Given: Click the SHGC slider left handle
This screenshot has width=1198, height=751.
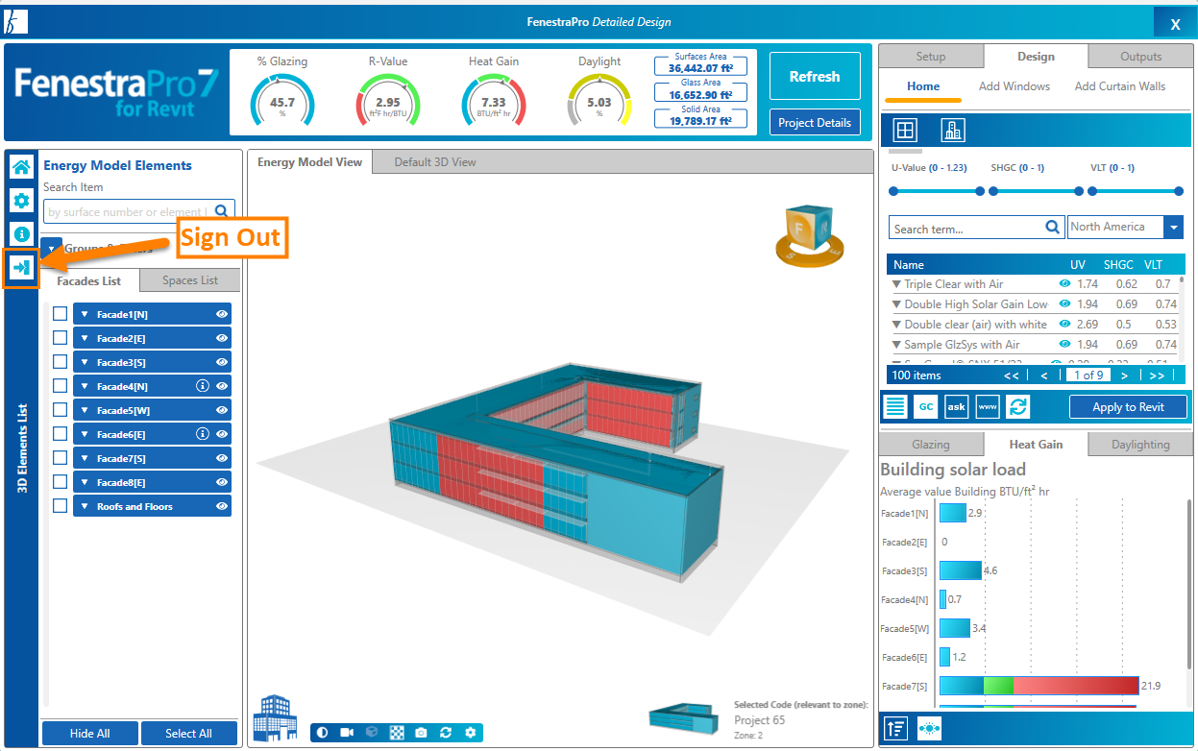Looking at the screenshot, I should (993, 191).
